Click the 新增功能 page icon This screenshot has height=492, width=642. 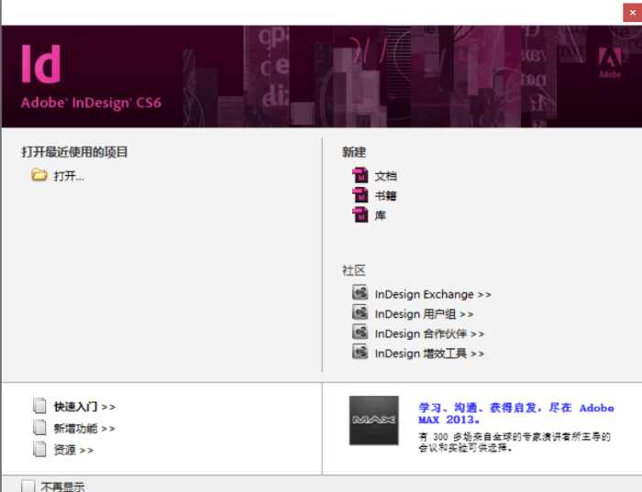[x=39, y=427]
